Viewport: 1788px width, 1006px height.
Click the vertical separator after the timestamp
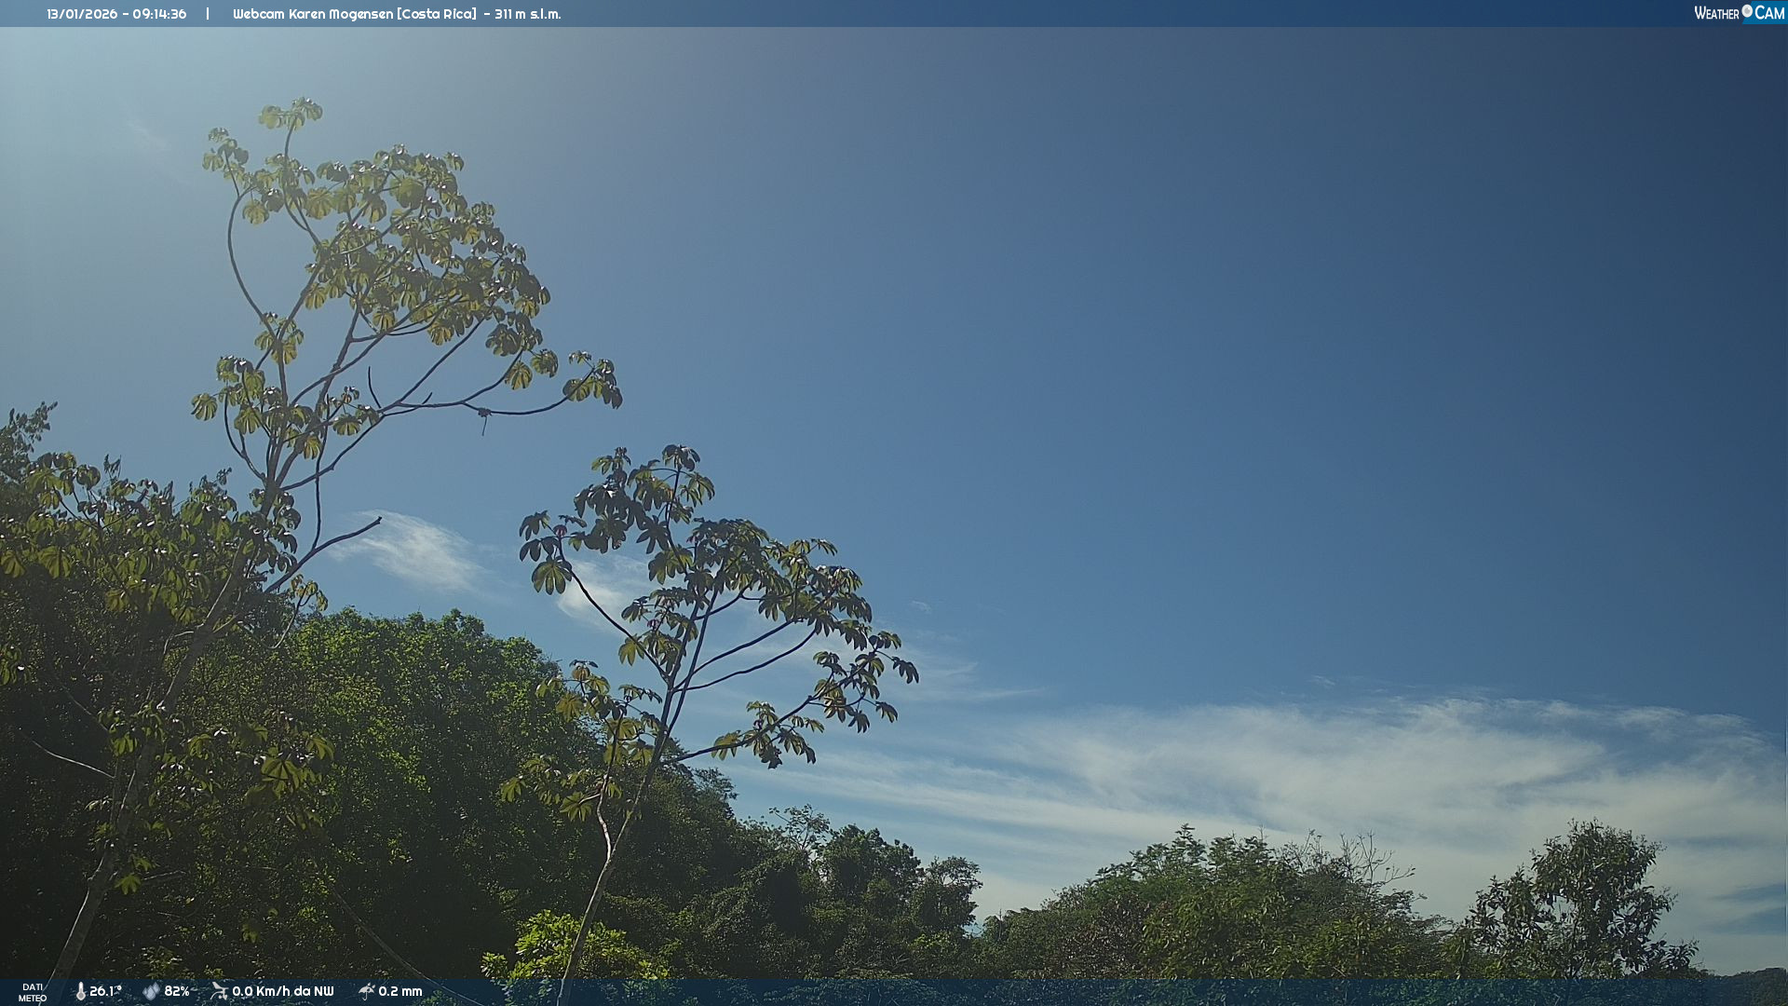click(x=208, y=14)
